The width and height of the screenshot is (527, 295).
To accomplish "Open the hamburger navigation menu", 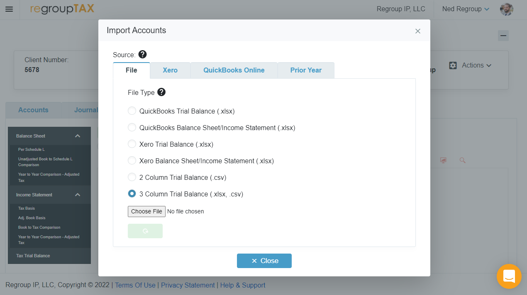I will (x=9, y=9).
